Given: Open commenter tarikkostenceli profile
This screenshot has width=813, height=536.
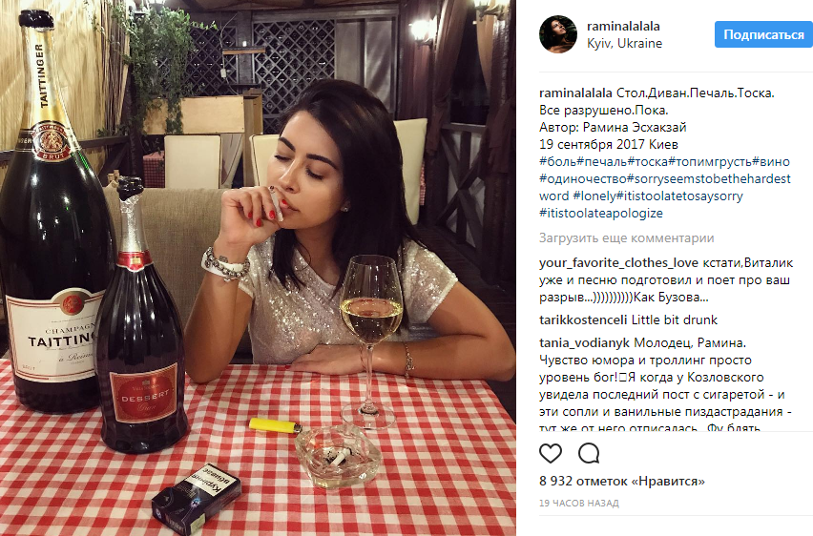Looking at the screenshot, I should (583, 320).
